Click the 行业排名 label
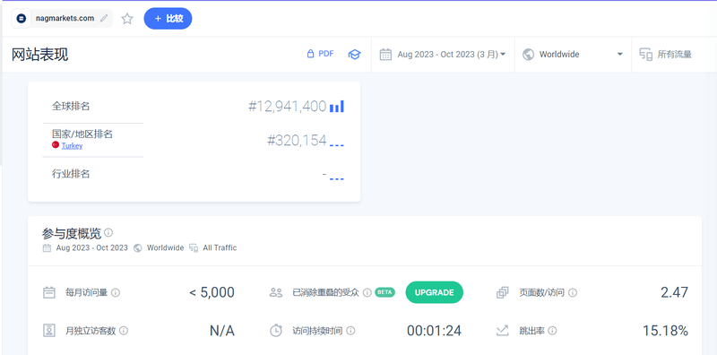The image size is (717, 355). pyautogui.click(x=71, y=174)
